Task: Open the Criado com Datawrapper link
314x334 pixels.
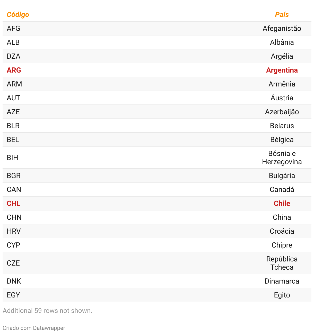Action: [x=34, y=328]
